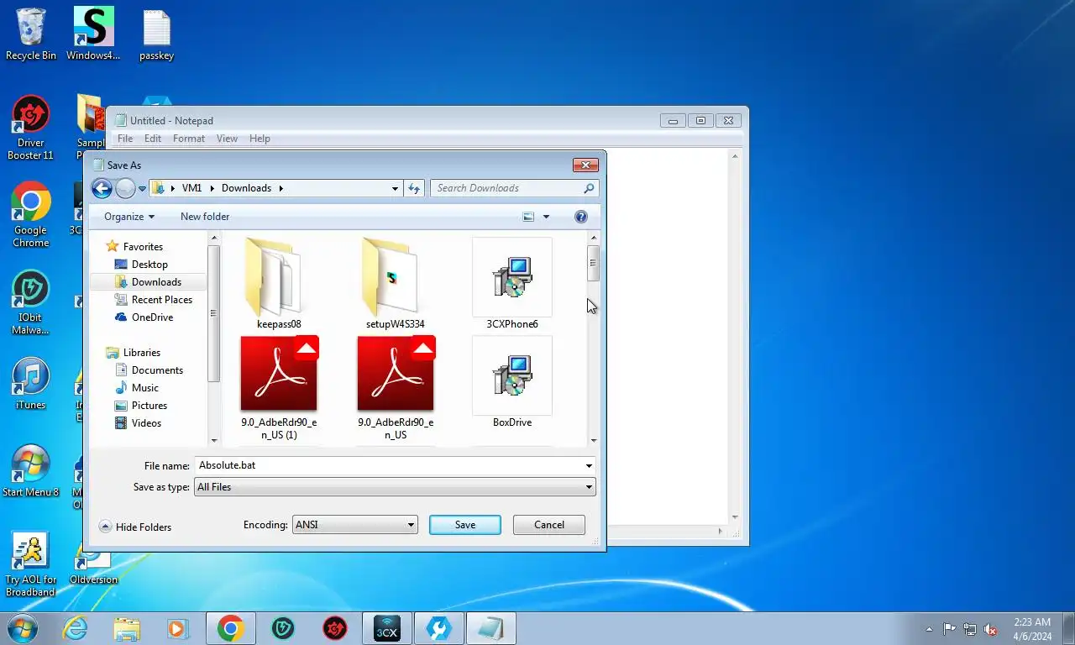The width and height of the screenshot is (1075, 645).
Task: Open IObit Malware Fighter desktop shortcut
Action: tap(31, 302)
